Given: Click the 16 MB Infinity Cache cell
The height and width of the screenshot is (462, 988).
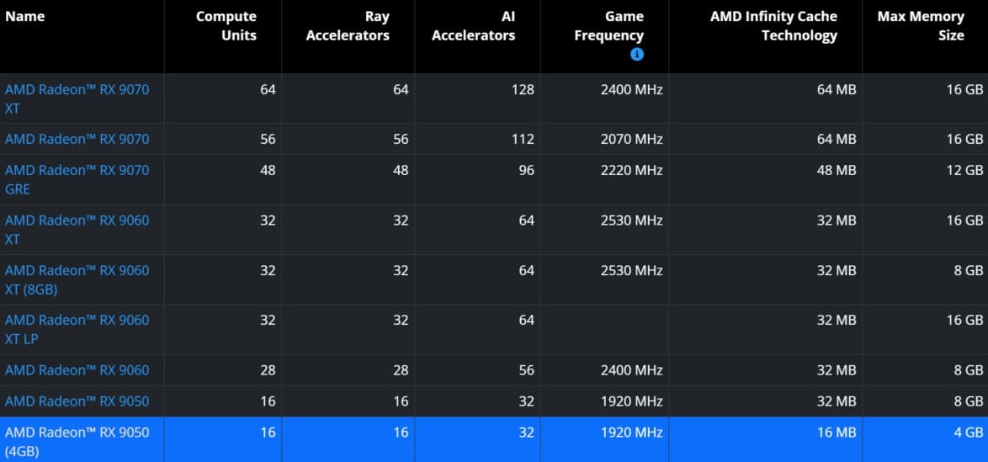Looking at the screenshot, I should (836, 433).
